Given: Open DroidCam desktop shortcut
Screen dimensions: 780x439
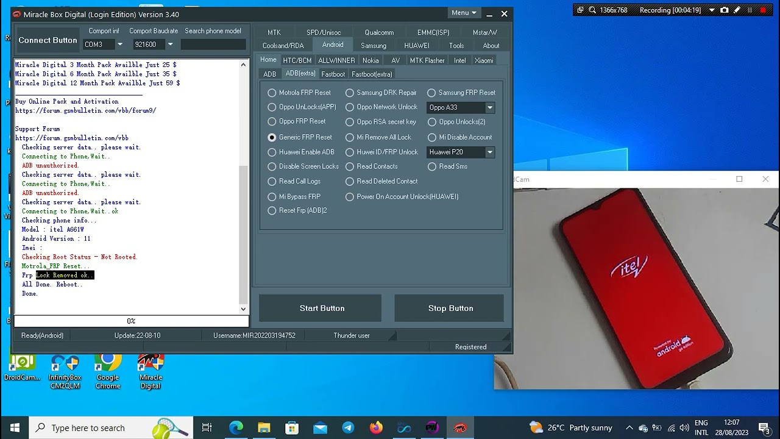Looking at the screenshot, I should [x=22, y=368].
